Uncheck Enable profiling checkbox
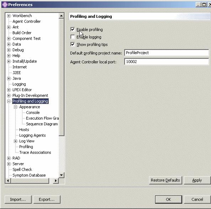 click(x=73, y=29)
